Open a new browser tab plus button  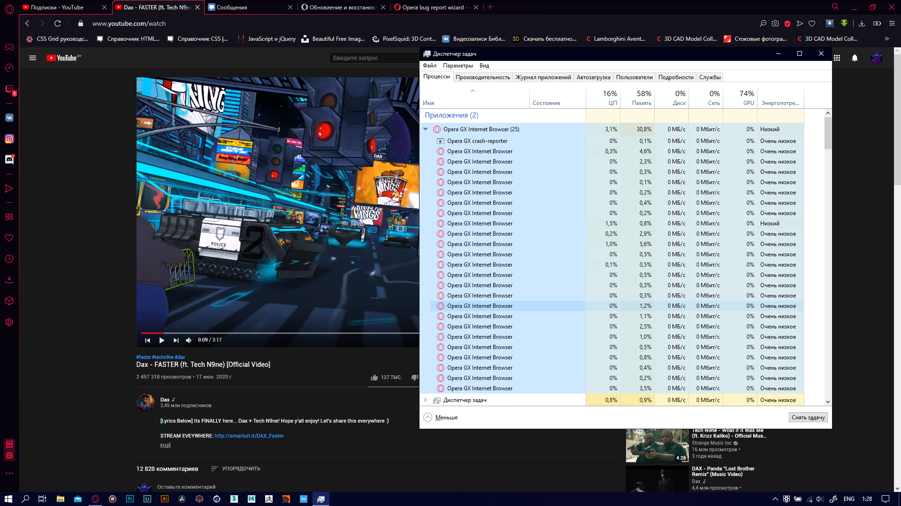490,7
